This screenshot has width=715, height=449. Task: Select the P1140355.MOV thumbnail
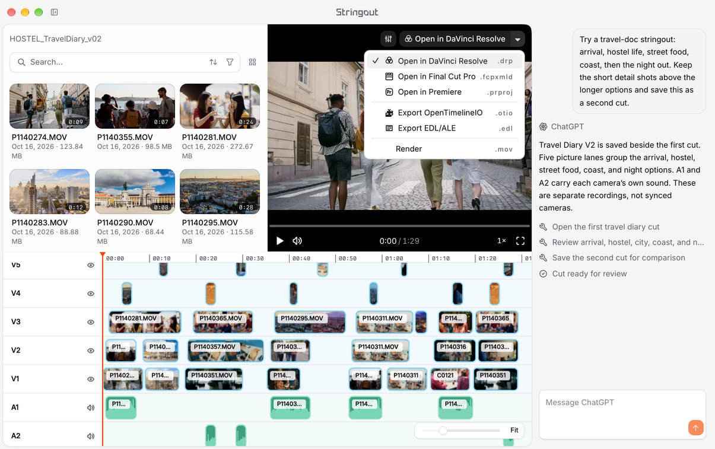coord(135,106)
